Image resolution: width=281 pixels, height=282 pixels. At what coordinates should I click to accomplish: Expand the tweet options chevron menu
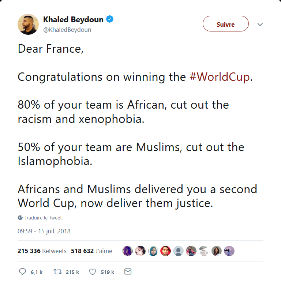point(260,25)
